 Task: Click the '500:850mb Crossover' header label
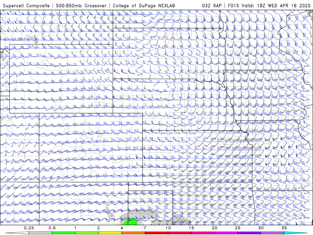coord(81,5)
